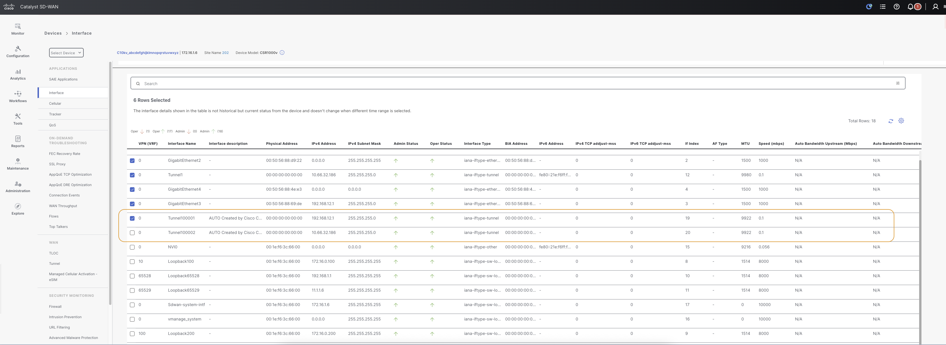Click the notifications bell icon
This screenshot has width=946, height=345.
click(910, 7)
